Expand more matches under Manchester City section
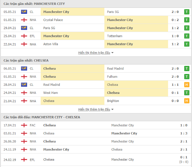Screen dimensions: 192x167 tap(94, 53)
